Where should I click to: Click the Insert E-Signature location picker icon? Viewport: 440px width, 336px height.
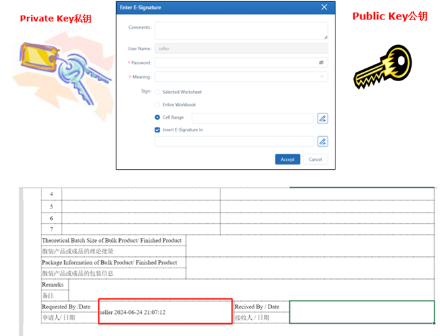click(322, 142)
